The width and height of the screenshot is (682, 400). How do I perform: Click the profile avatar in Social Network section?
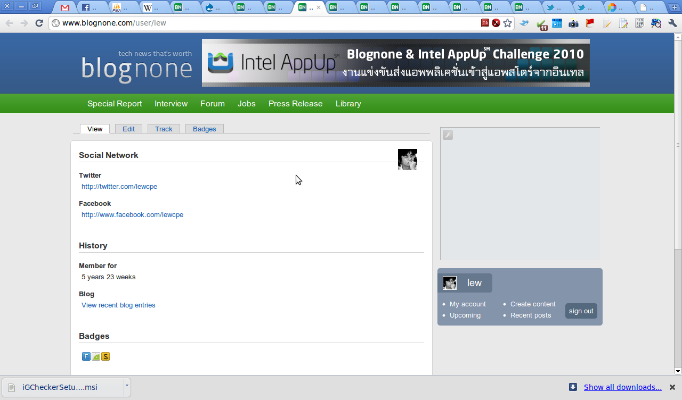tap(408, 160)
